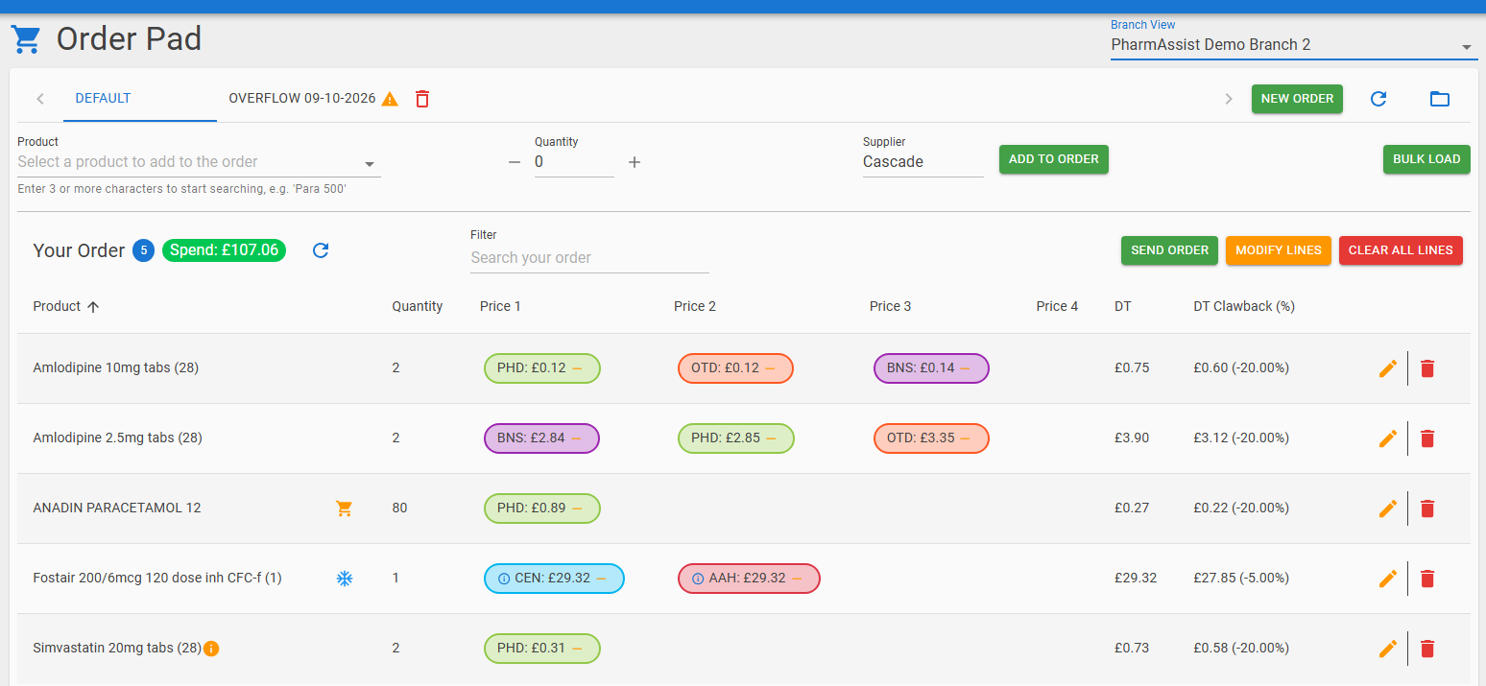The height and width of the screenshot is (686, 1486).
Task: Open the folder icon beside NEW ORDER
Action: point(1440,99)
